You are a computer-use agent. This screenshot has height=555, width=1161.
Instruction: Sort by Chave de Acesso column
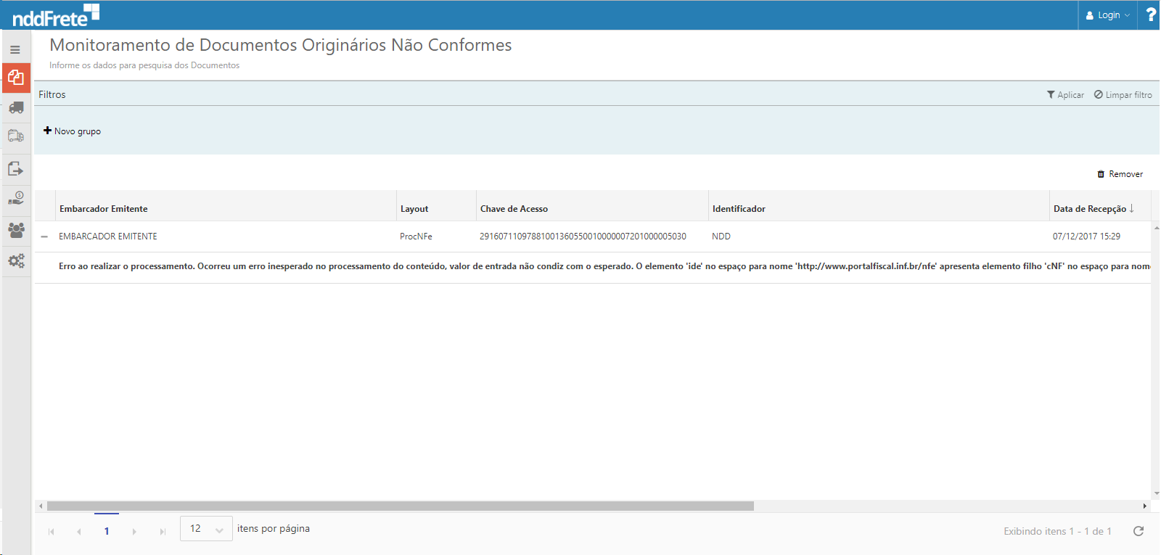click(x=514, y=209)
